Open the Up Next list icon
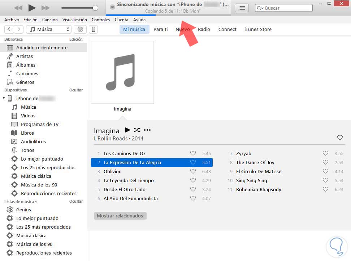The height and width of the screenshot is (261, 351). click(242, 8)
